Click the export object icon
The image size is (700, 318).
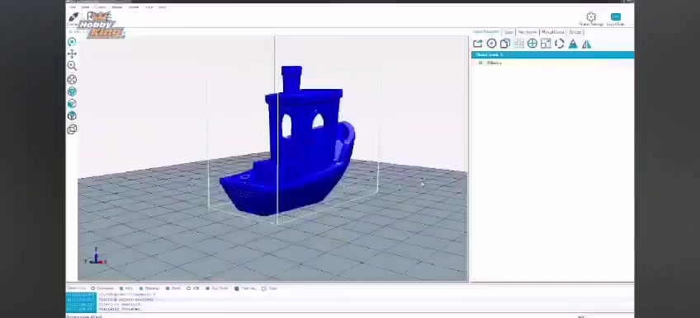point(478,44)
